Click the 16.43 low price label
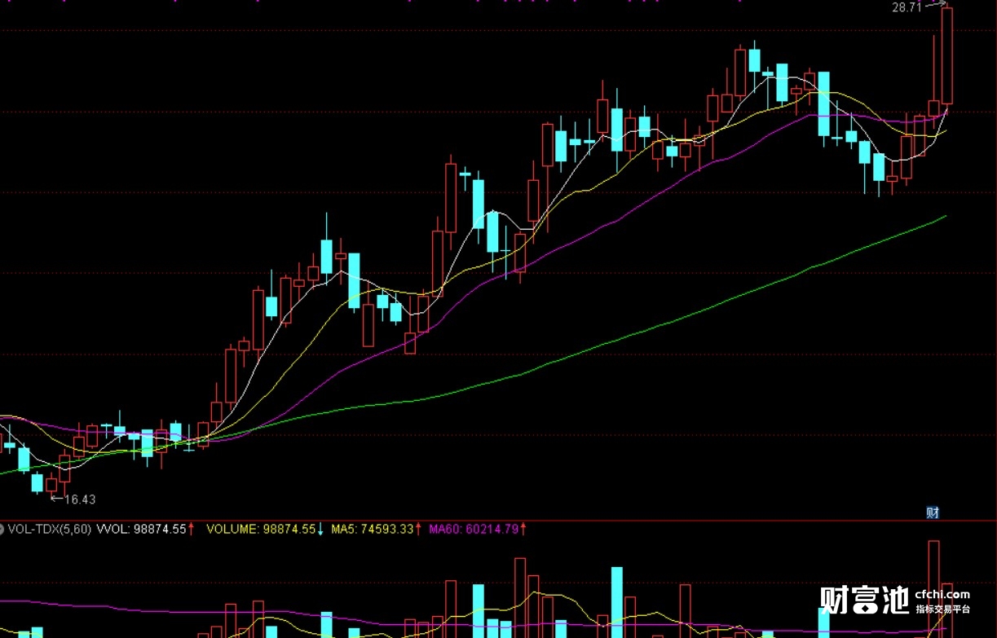 point(80,499)
